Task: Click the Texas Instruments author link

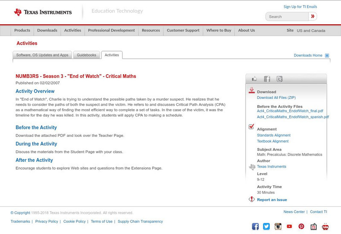Action: pyautogui.click(x=272, y=167)
